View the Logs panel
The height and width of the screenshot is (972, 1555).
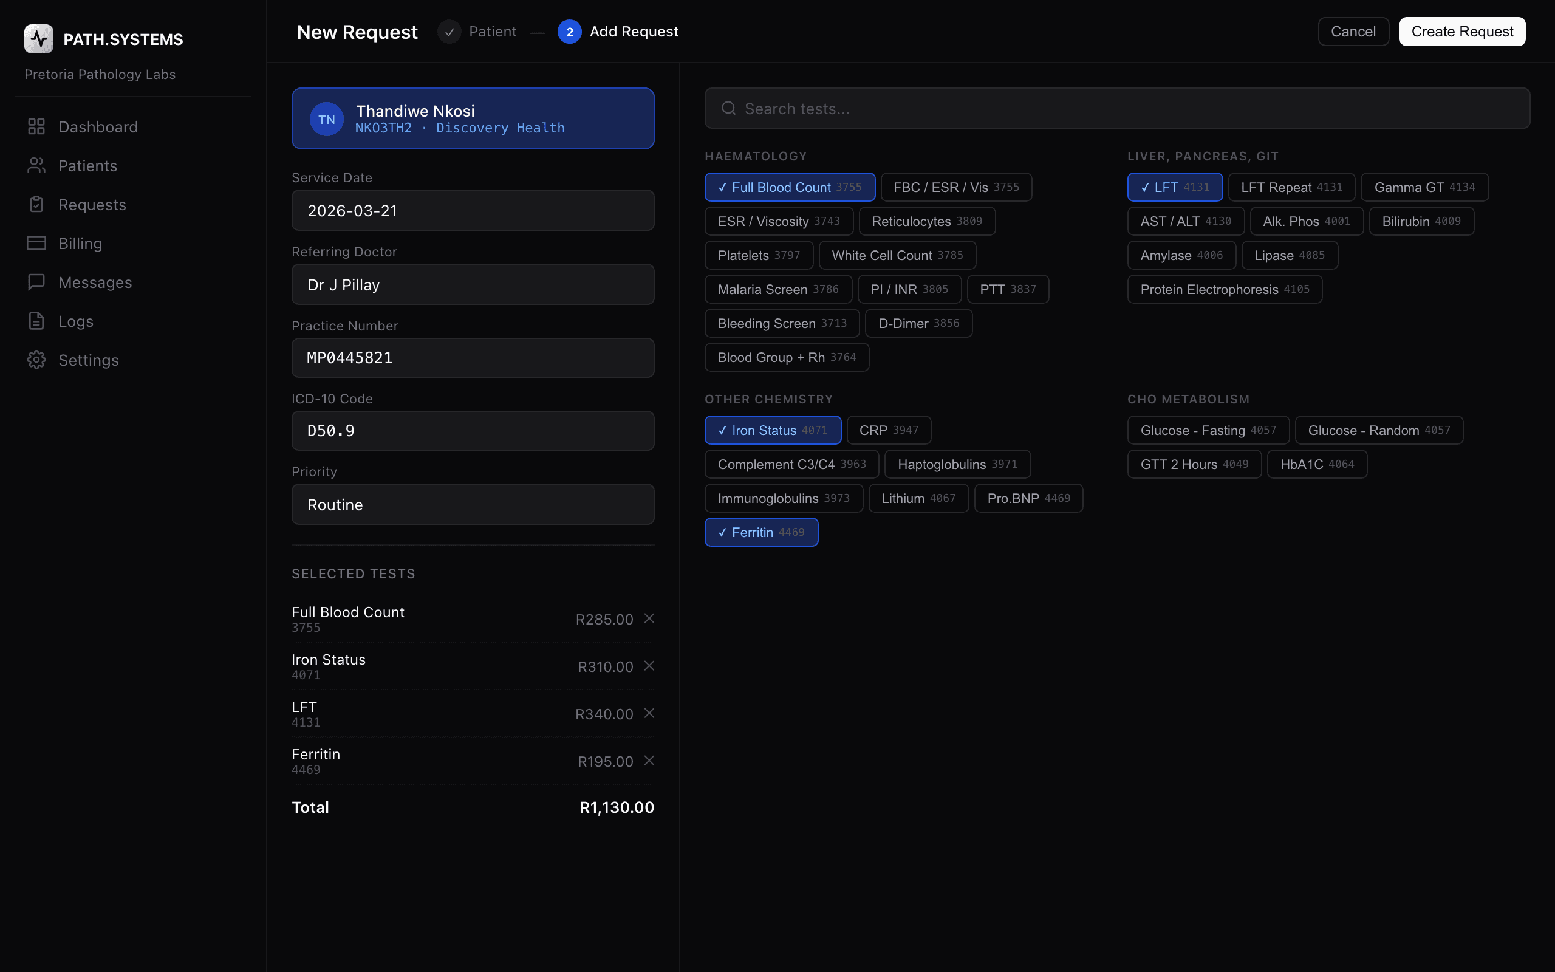[x=76, y=321]
